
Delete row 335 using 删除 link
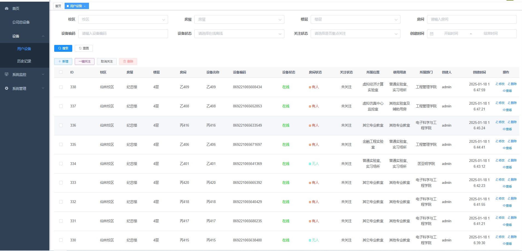(512, 141)
